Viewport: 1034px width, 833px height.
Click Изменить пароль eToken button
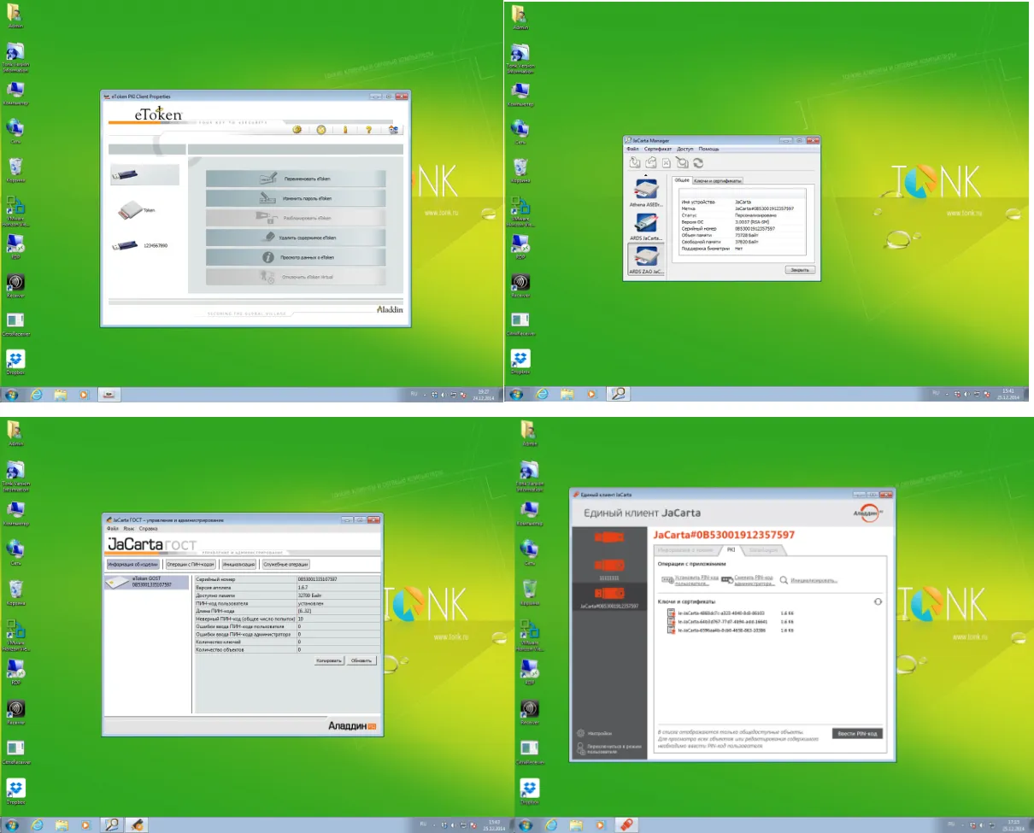296,198
